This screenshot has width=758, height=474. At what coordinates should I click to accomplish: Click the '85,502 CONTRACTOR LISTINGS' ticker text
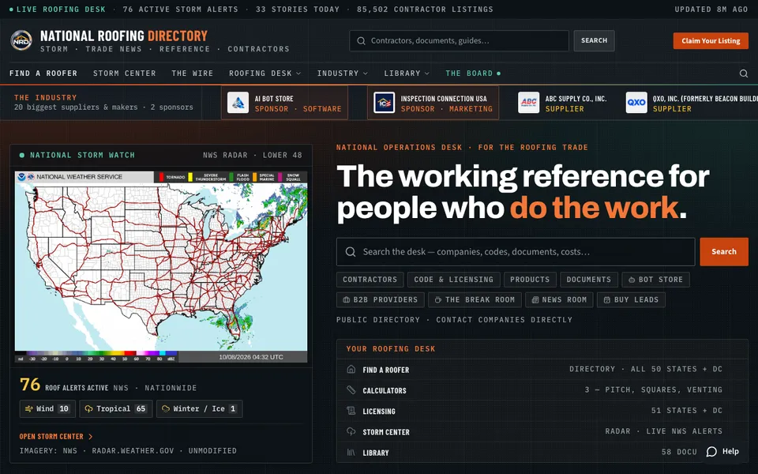(x=425, y=9)
